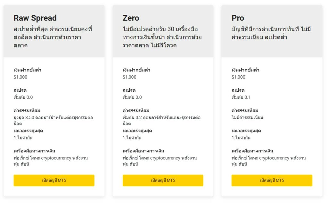Image resolution: width=328 pixels, height=203 pixels.
Task: Open MT5 account in Zero card
Action: (x=163, y=180)
